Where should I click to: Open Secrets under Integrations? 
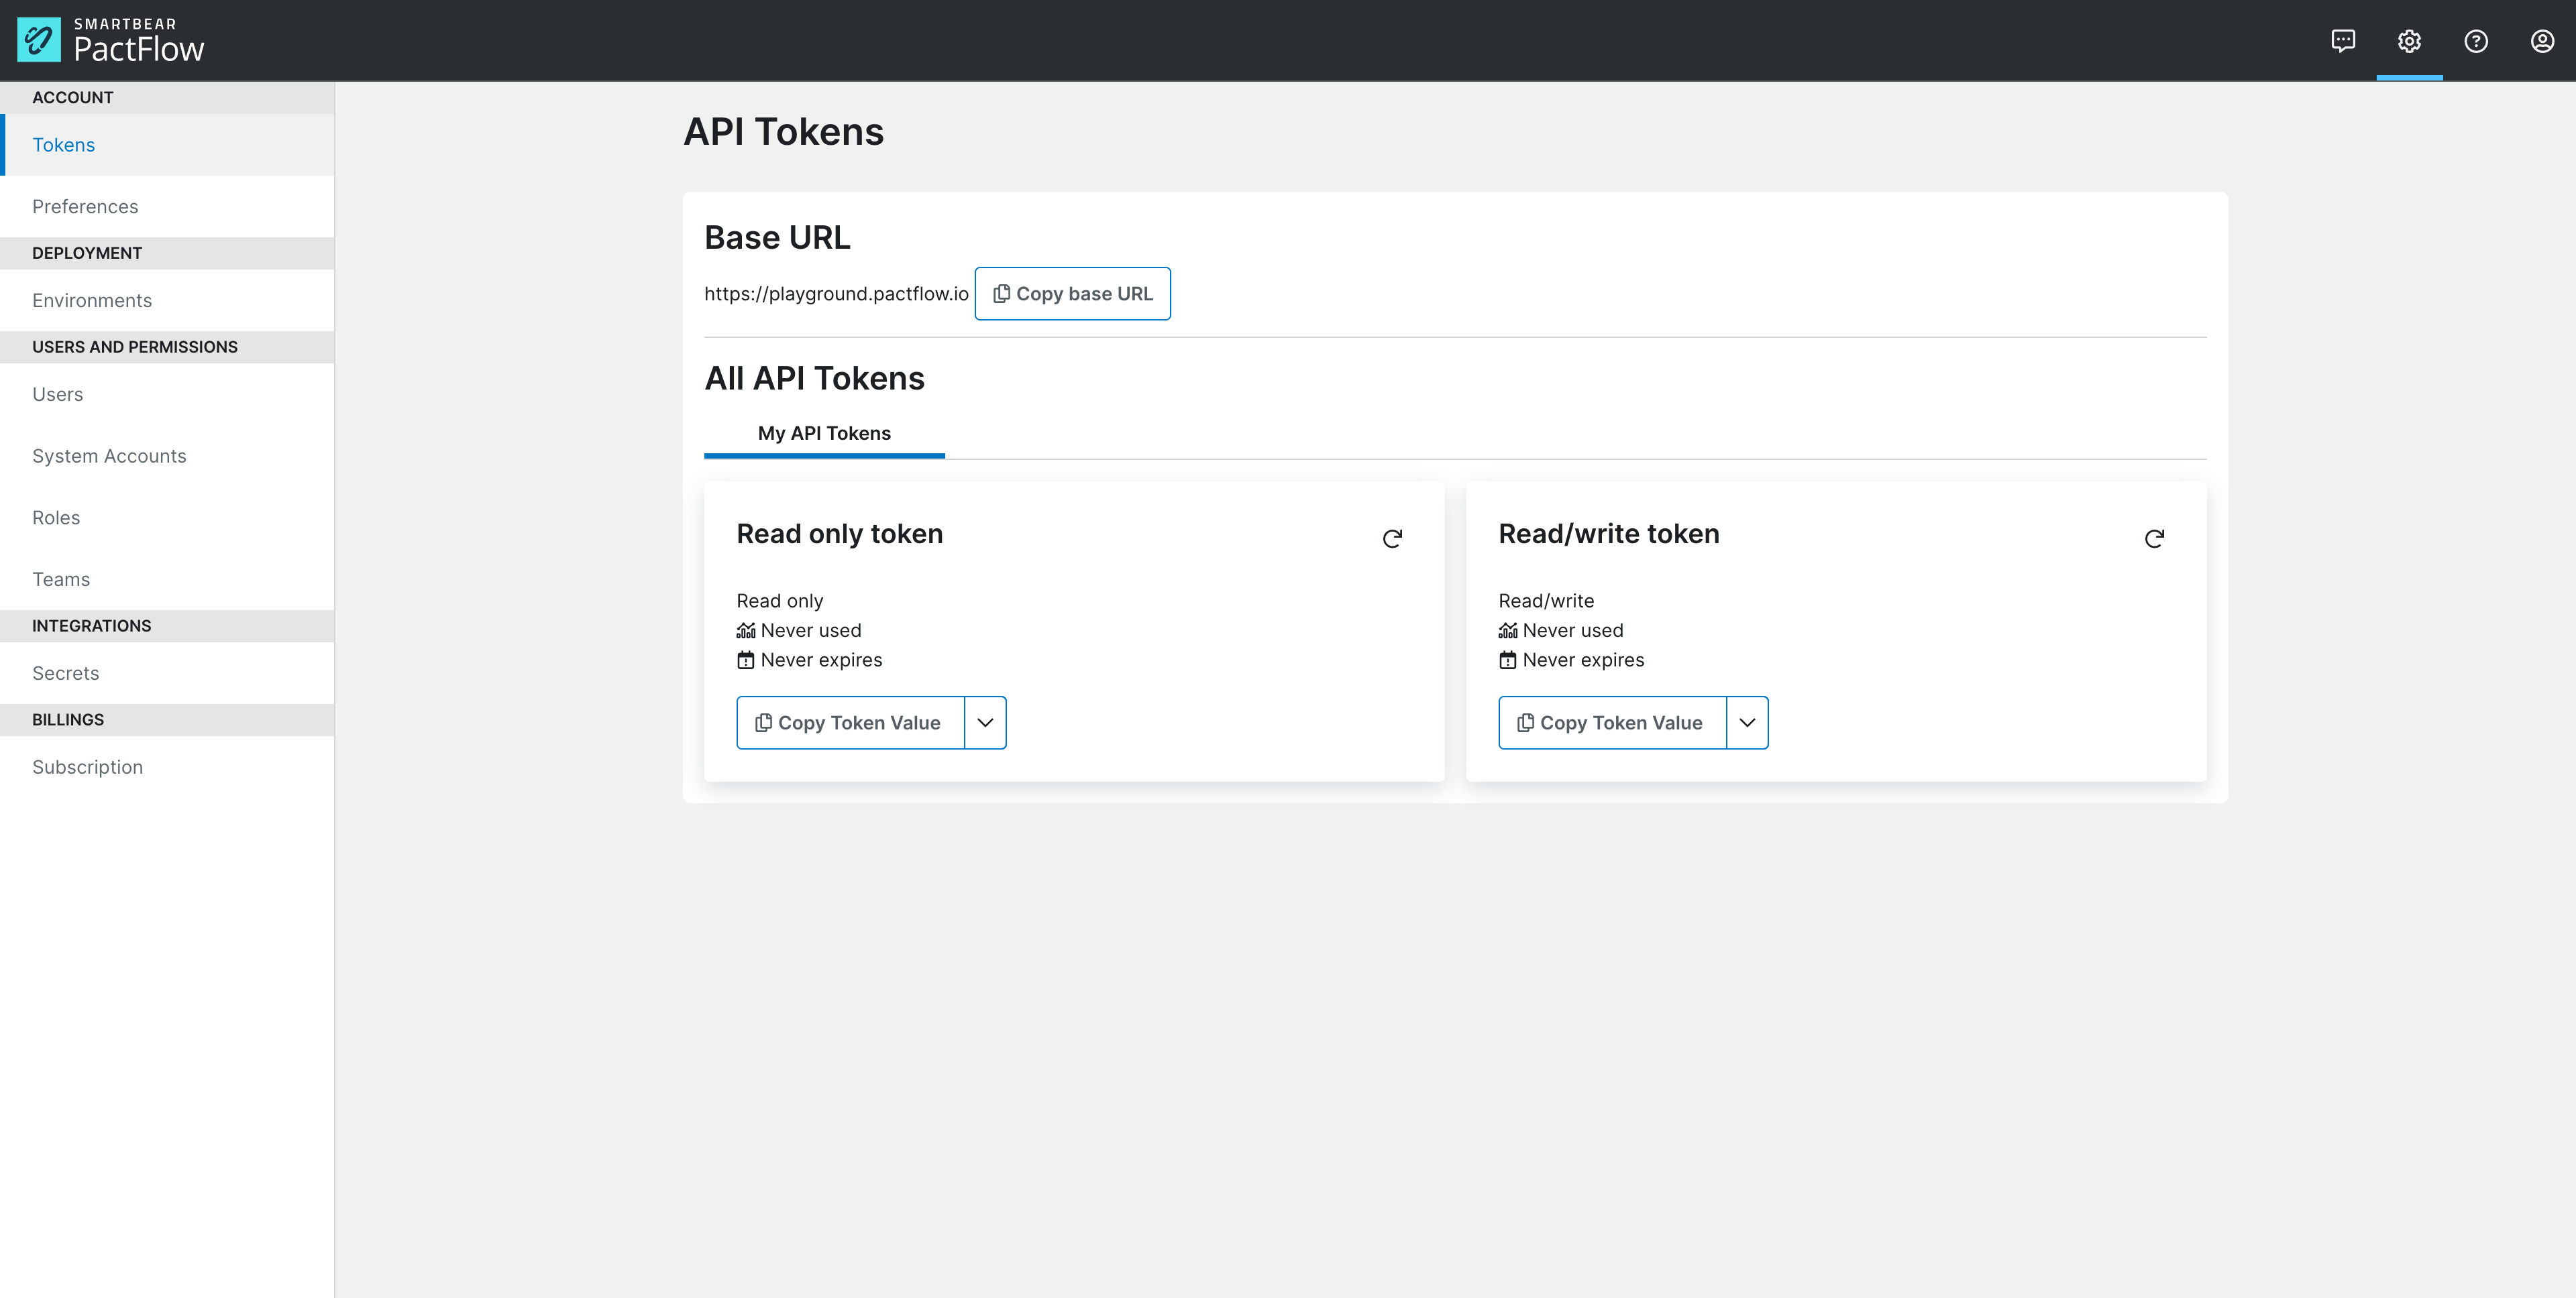click(x=66, y=674)
